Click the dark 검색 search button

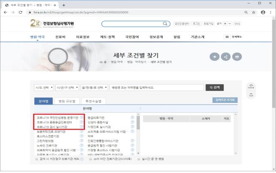(215, 87)
